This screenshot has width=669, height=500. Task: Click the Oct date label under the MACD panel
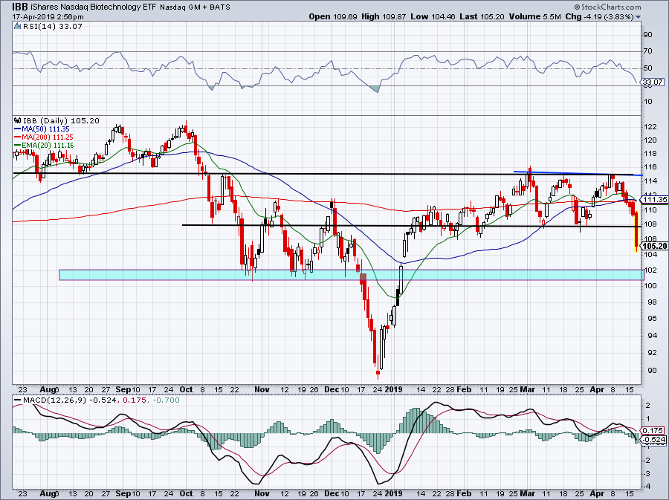pyautogui.click(x=186, y=493)
